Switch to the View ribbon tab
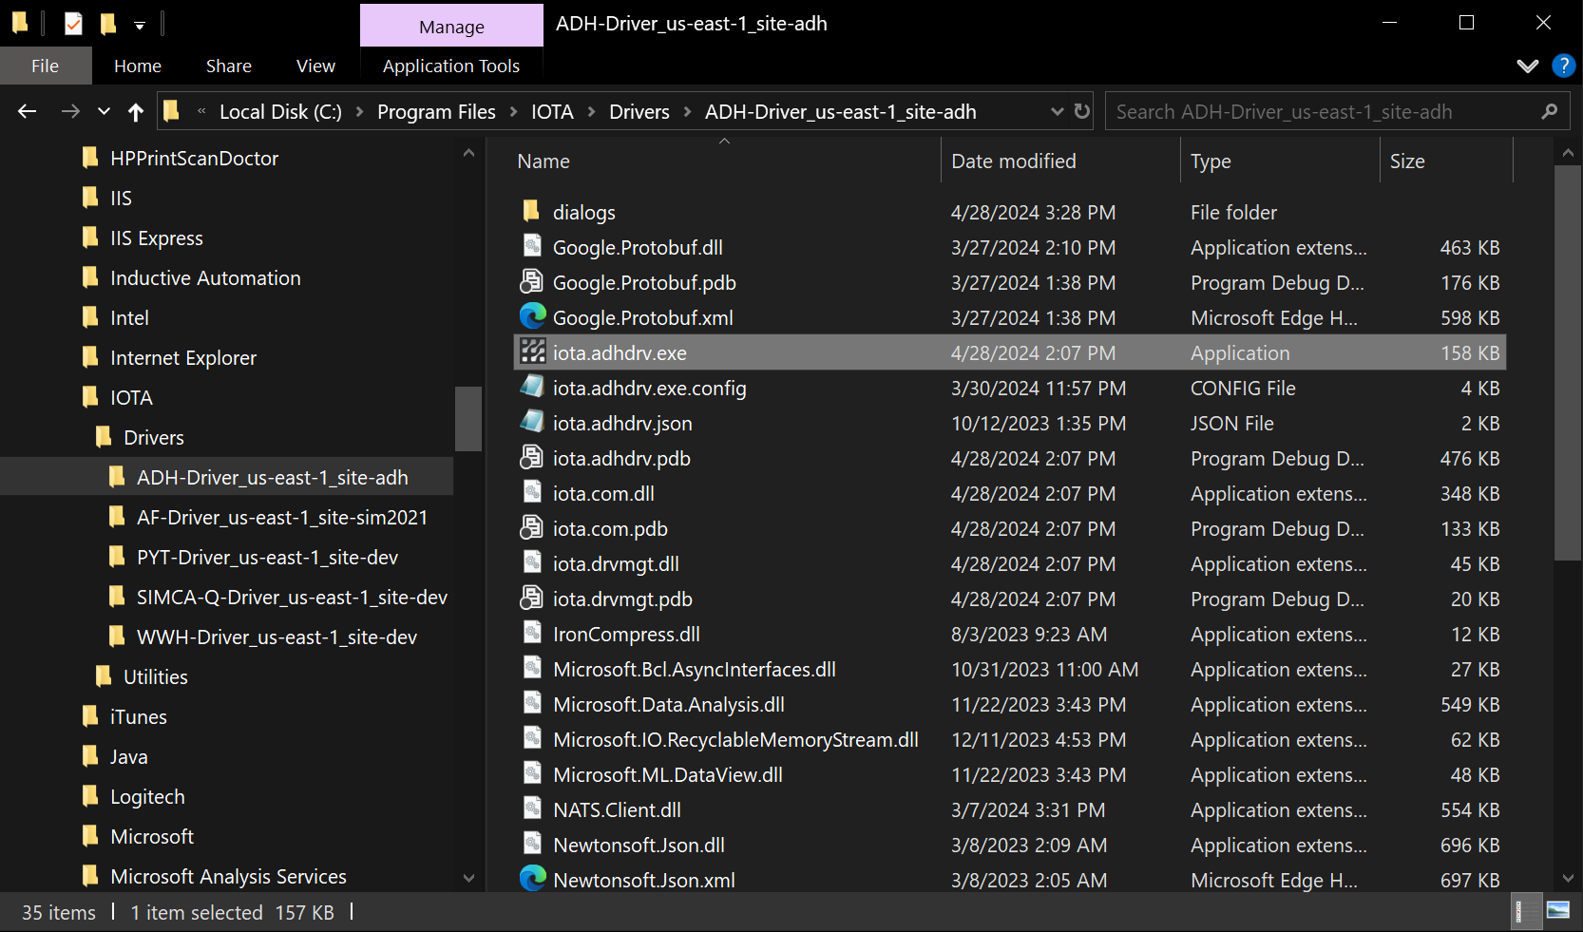1583x932 pixels. pos(315,66)
